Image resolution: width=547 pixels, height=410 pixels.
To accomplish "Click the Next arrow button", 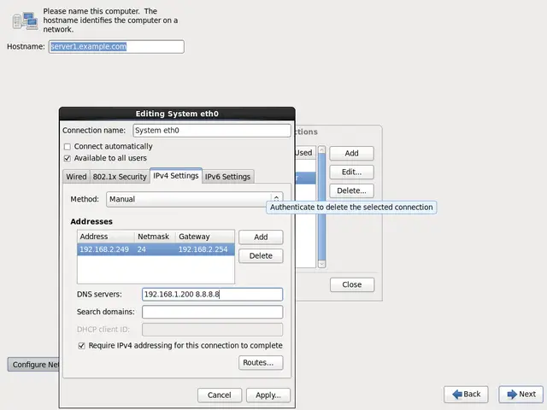I will click(x=521, y=395).
